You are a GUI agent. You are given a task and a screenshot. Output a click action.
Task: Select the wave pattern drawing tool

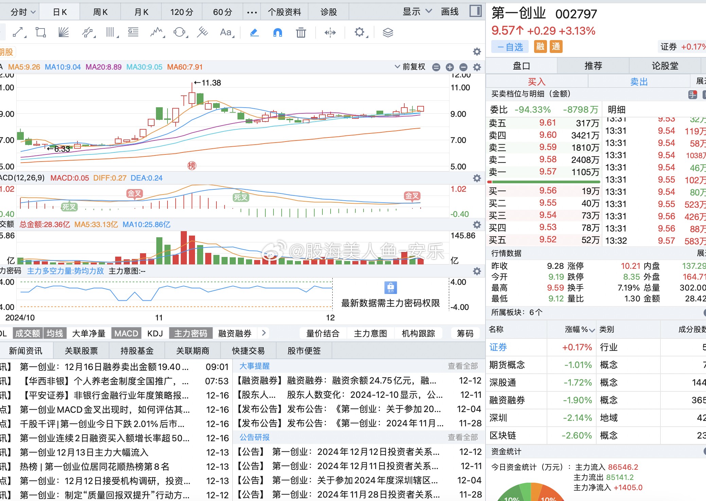[157, 33]
